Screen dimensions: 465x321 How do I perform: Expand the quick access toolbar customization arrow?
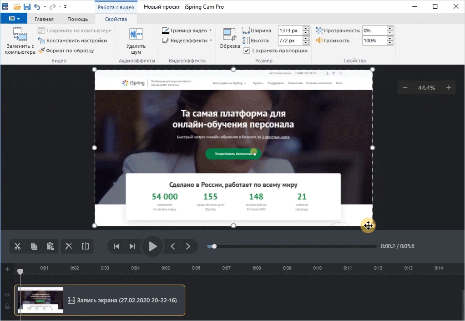tap(65, 6)
